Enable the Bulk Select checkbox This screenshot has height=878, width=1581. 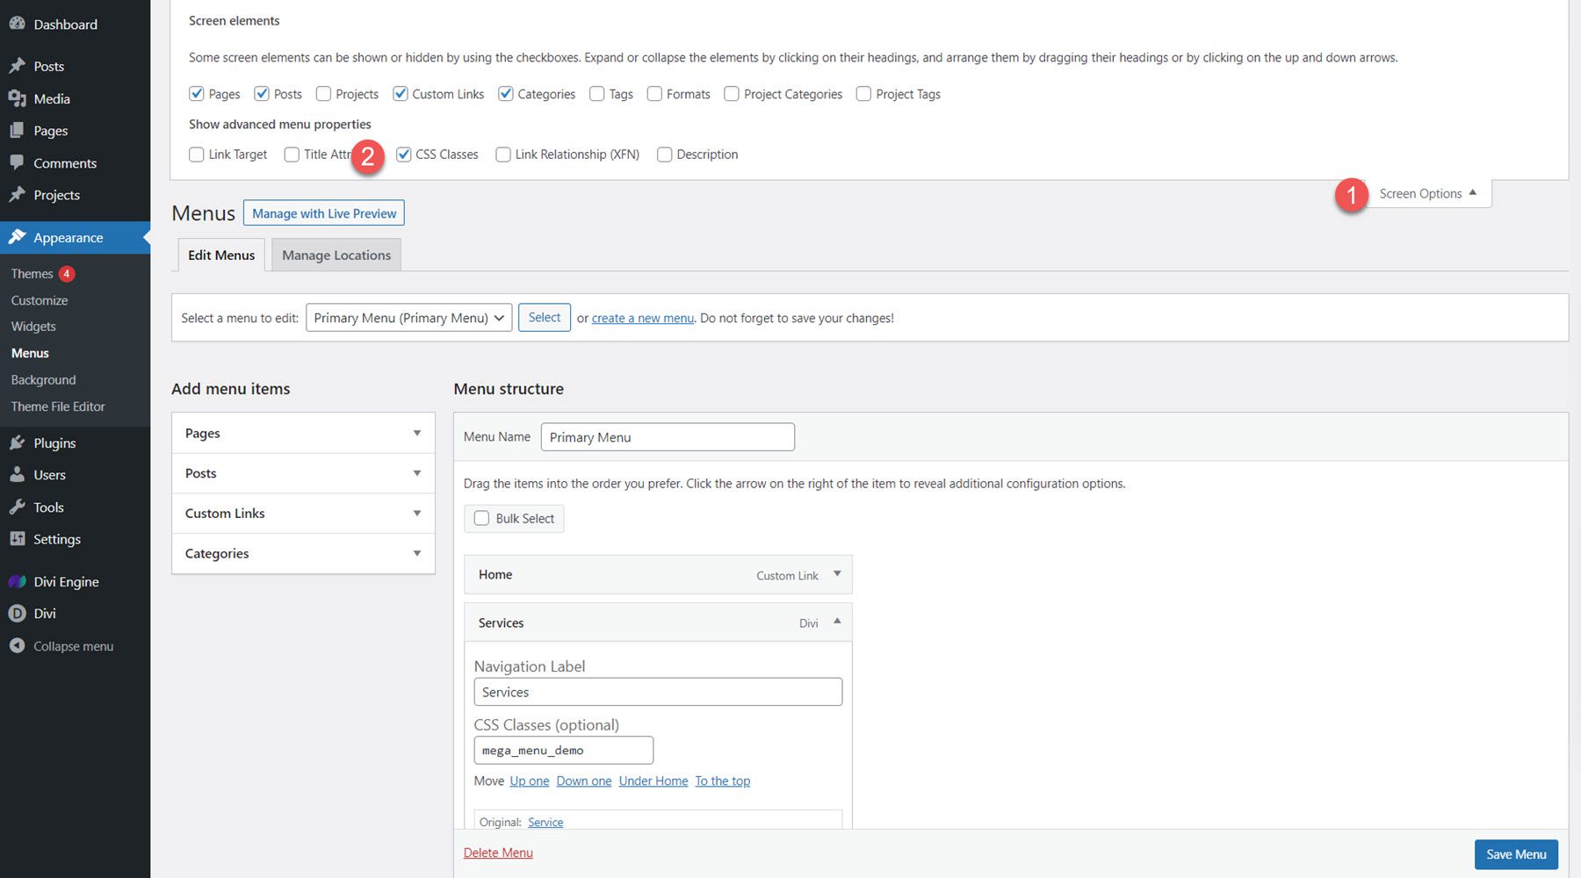(481, 518)
